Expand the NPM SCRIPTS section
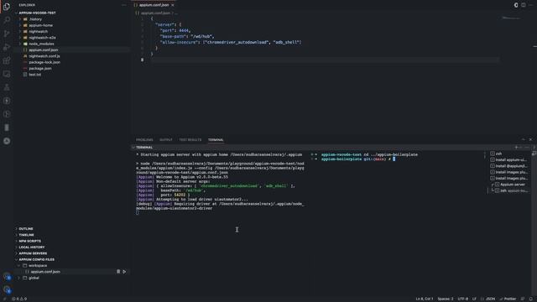The image size is (537, 302). point(72,241)
